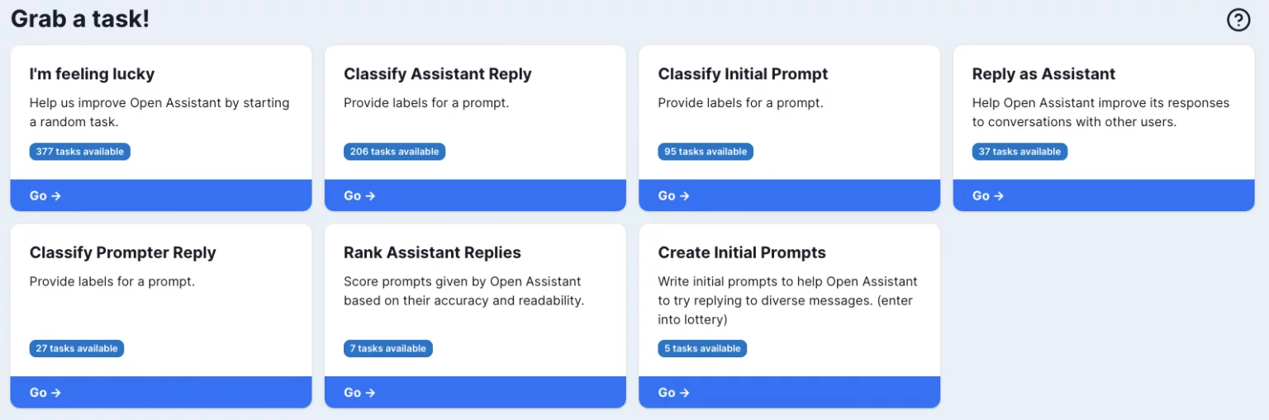Click Go under Classify Prompter Reply
The image size is (1269, 420).
coord(161,392)
